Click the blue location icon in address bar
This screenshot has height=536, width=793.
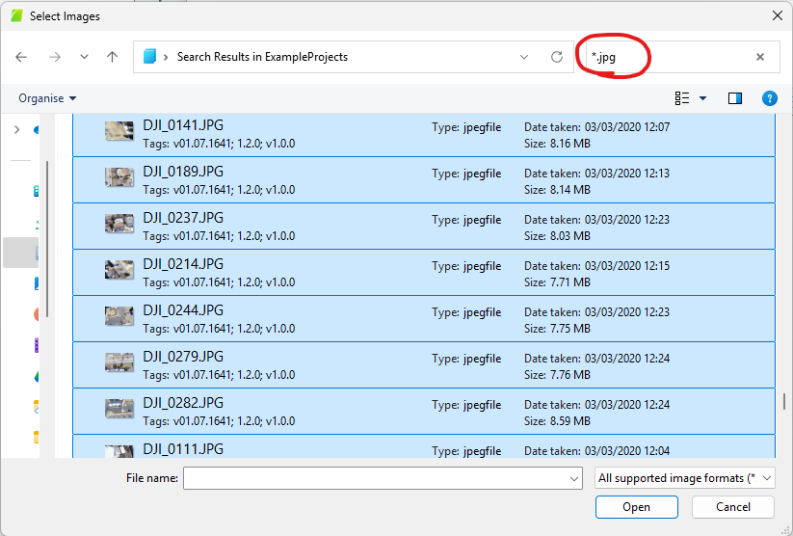149,57
